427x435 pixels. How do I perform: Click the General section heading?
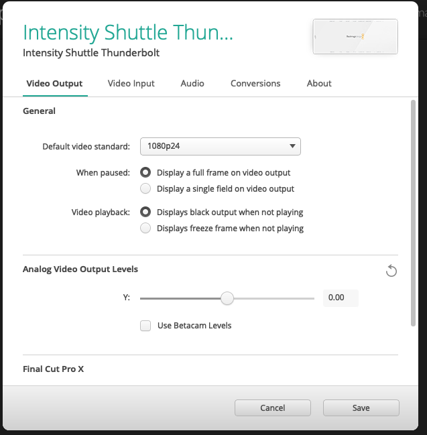[x=39, y=111]
